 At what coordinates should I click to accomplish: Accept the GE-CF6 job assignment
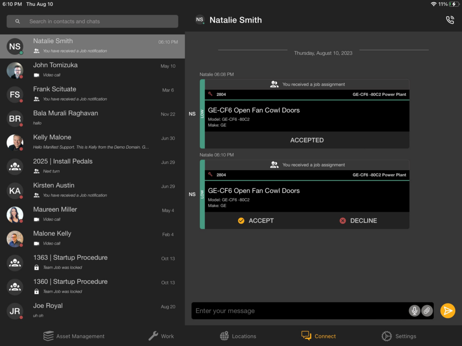click(256, 221)
